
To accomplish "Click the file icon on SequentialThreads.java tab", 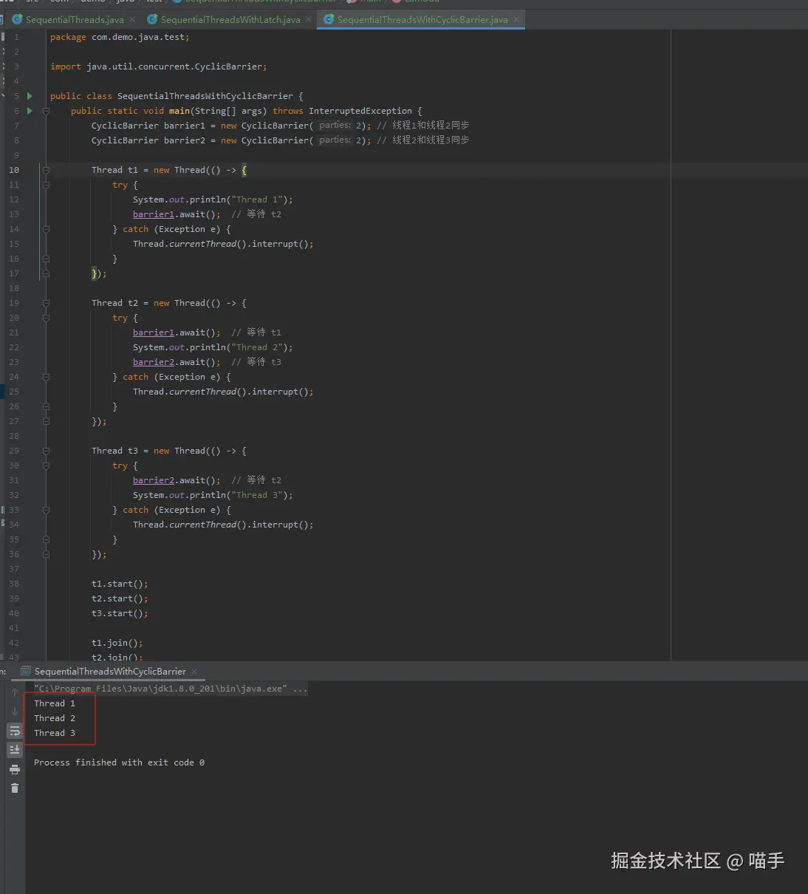I will point(18,19).
